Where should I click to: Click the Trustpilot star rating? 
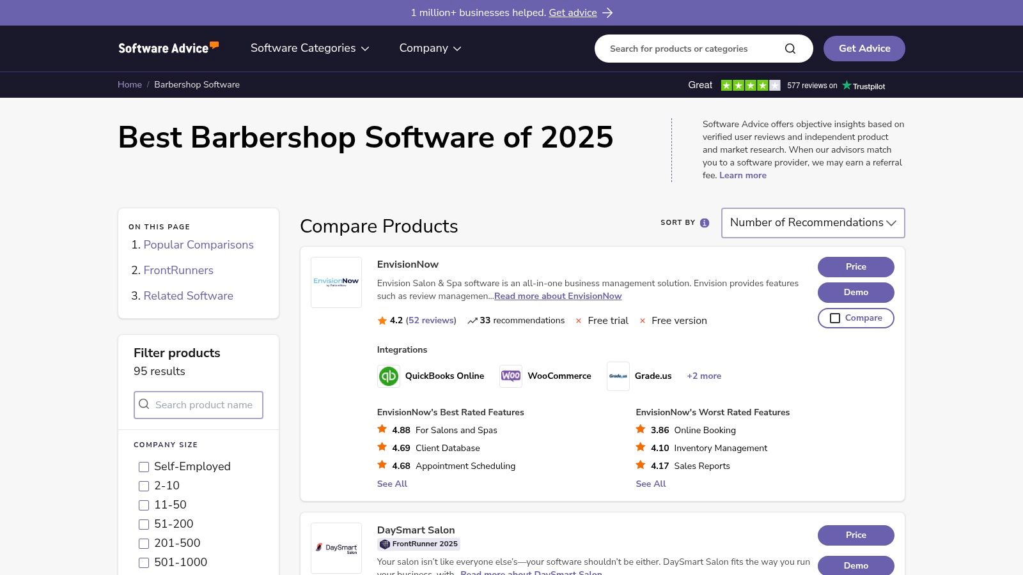pos(751,85)
